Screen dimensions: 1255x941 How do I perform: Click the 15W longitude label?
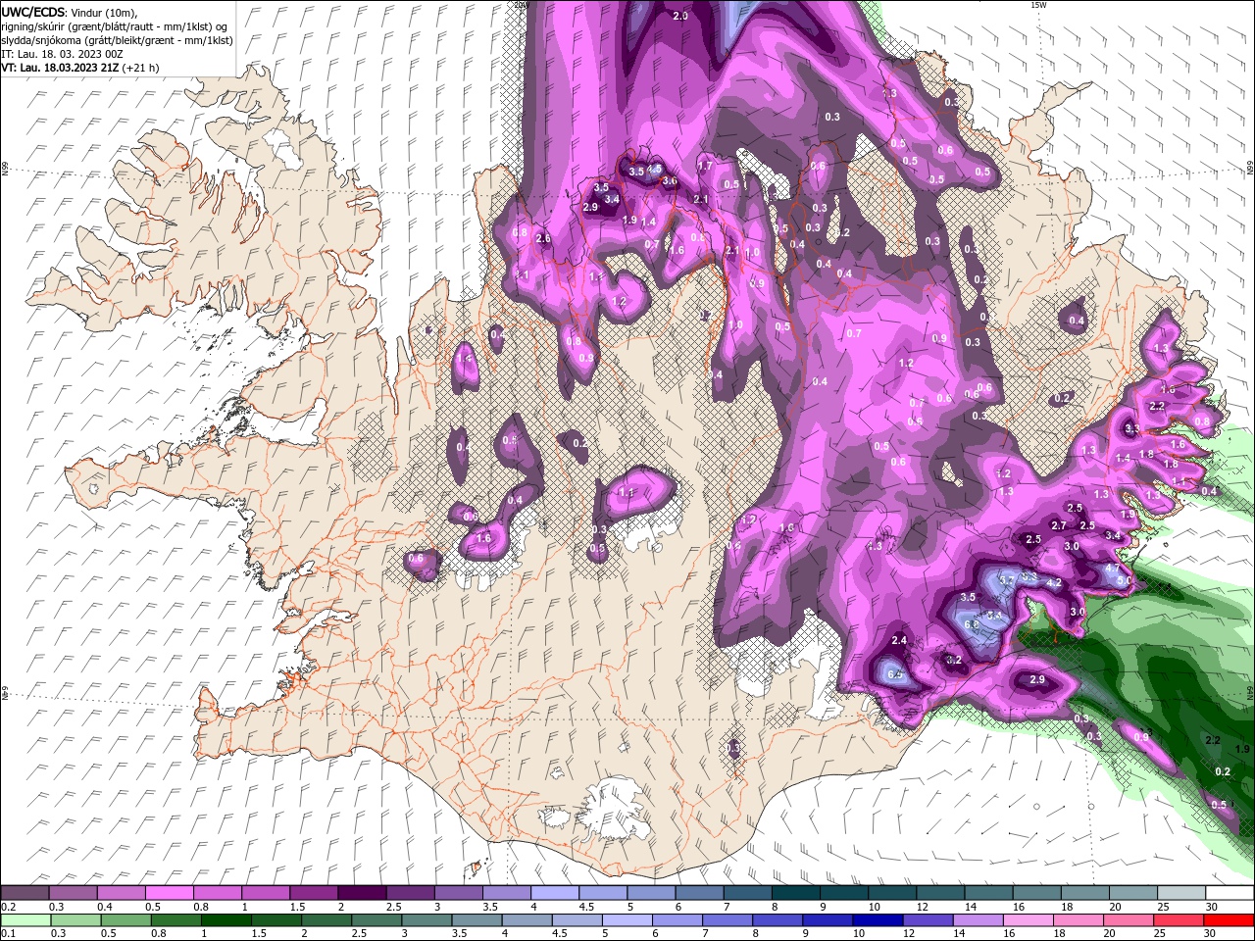pos(1038,5)
